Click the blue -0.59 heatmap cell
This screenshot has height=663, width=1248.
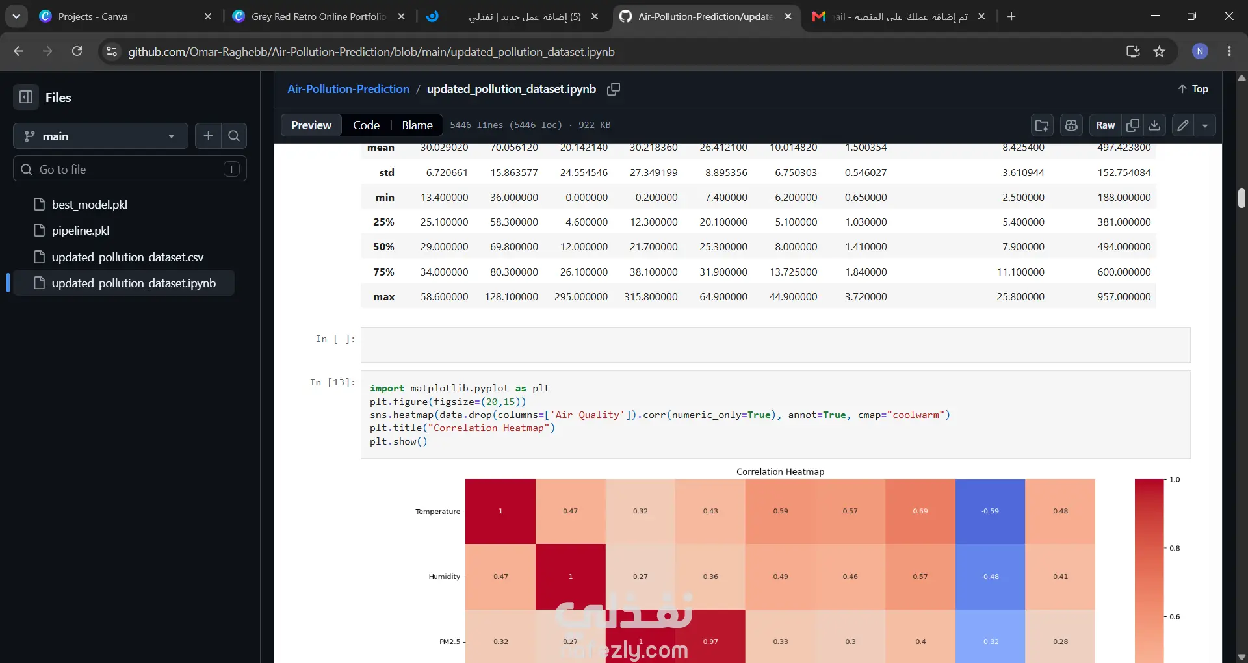(x=990, y=511)
